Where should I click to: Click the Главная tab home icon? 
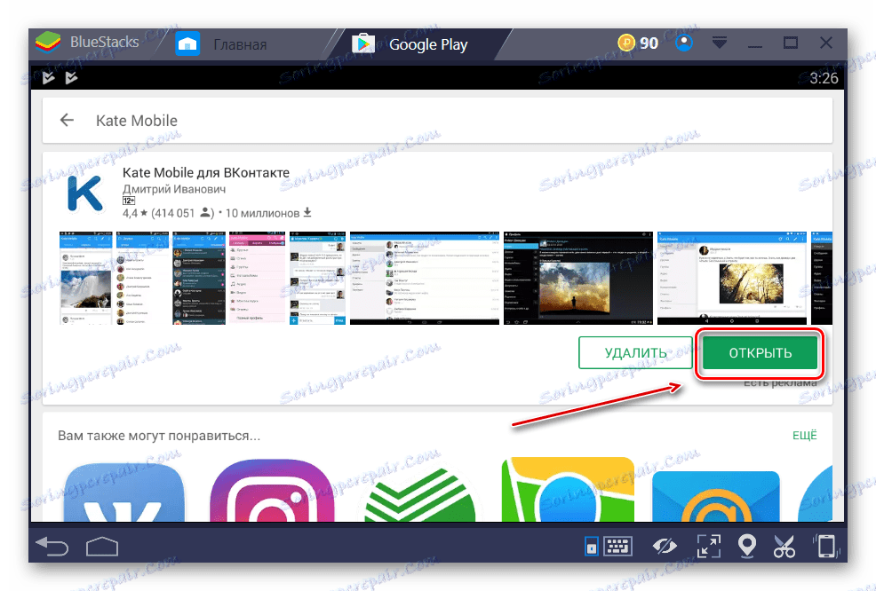click(187, 43)
